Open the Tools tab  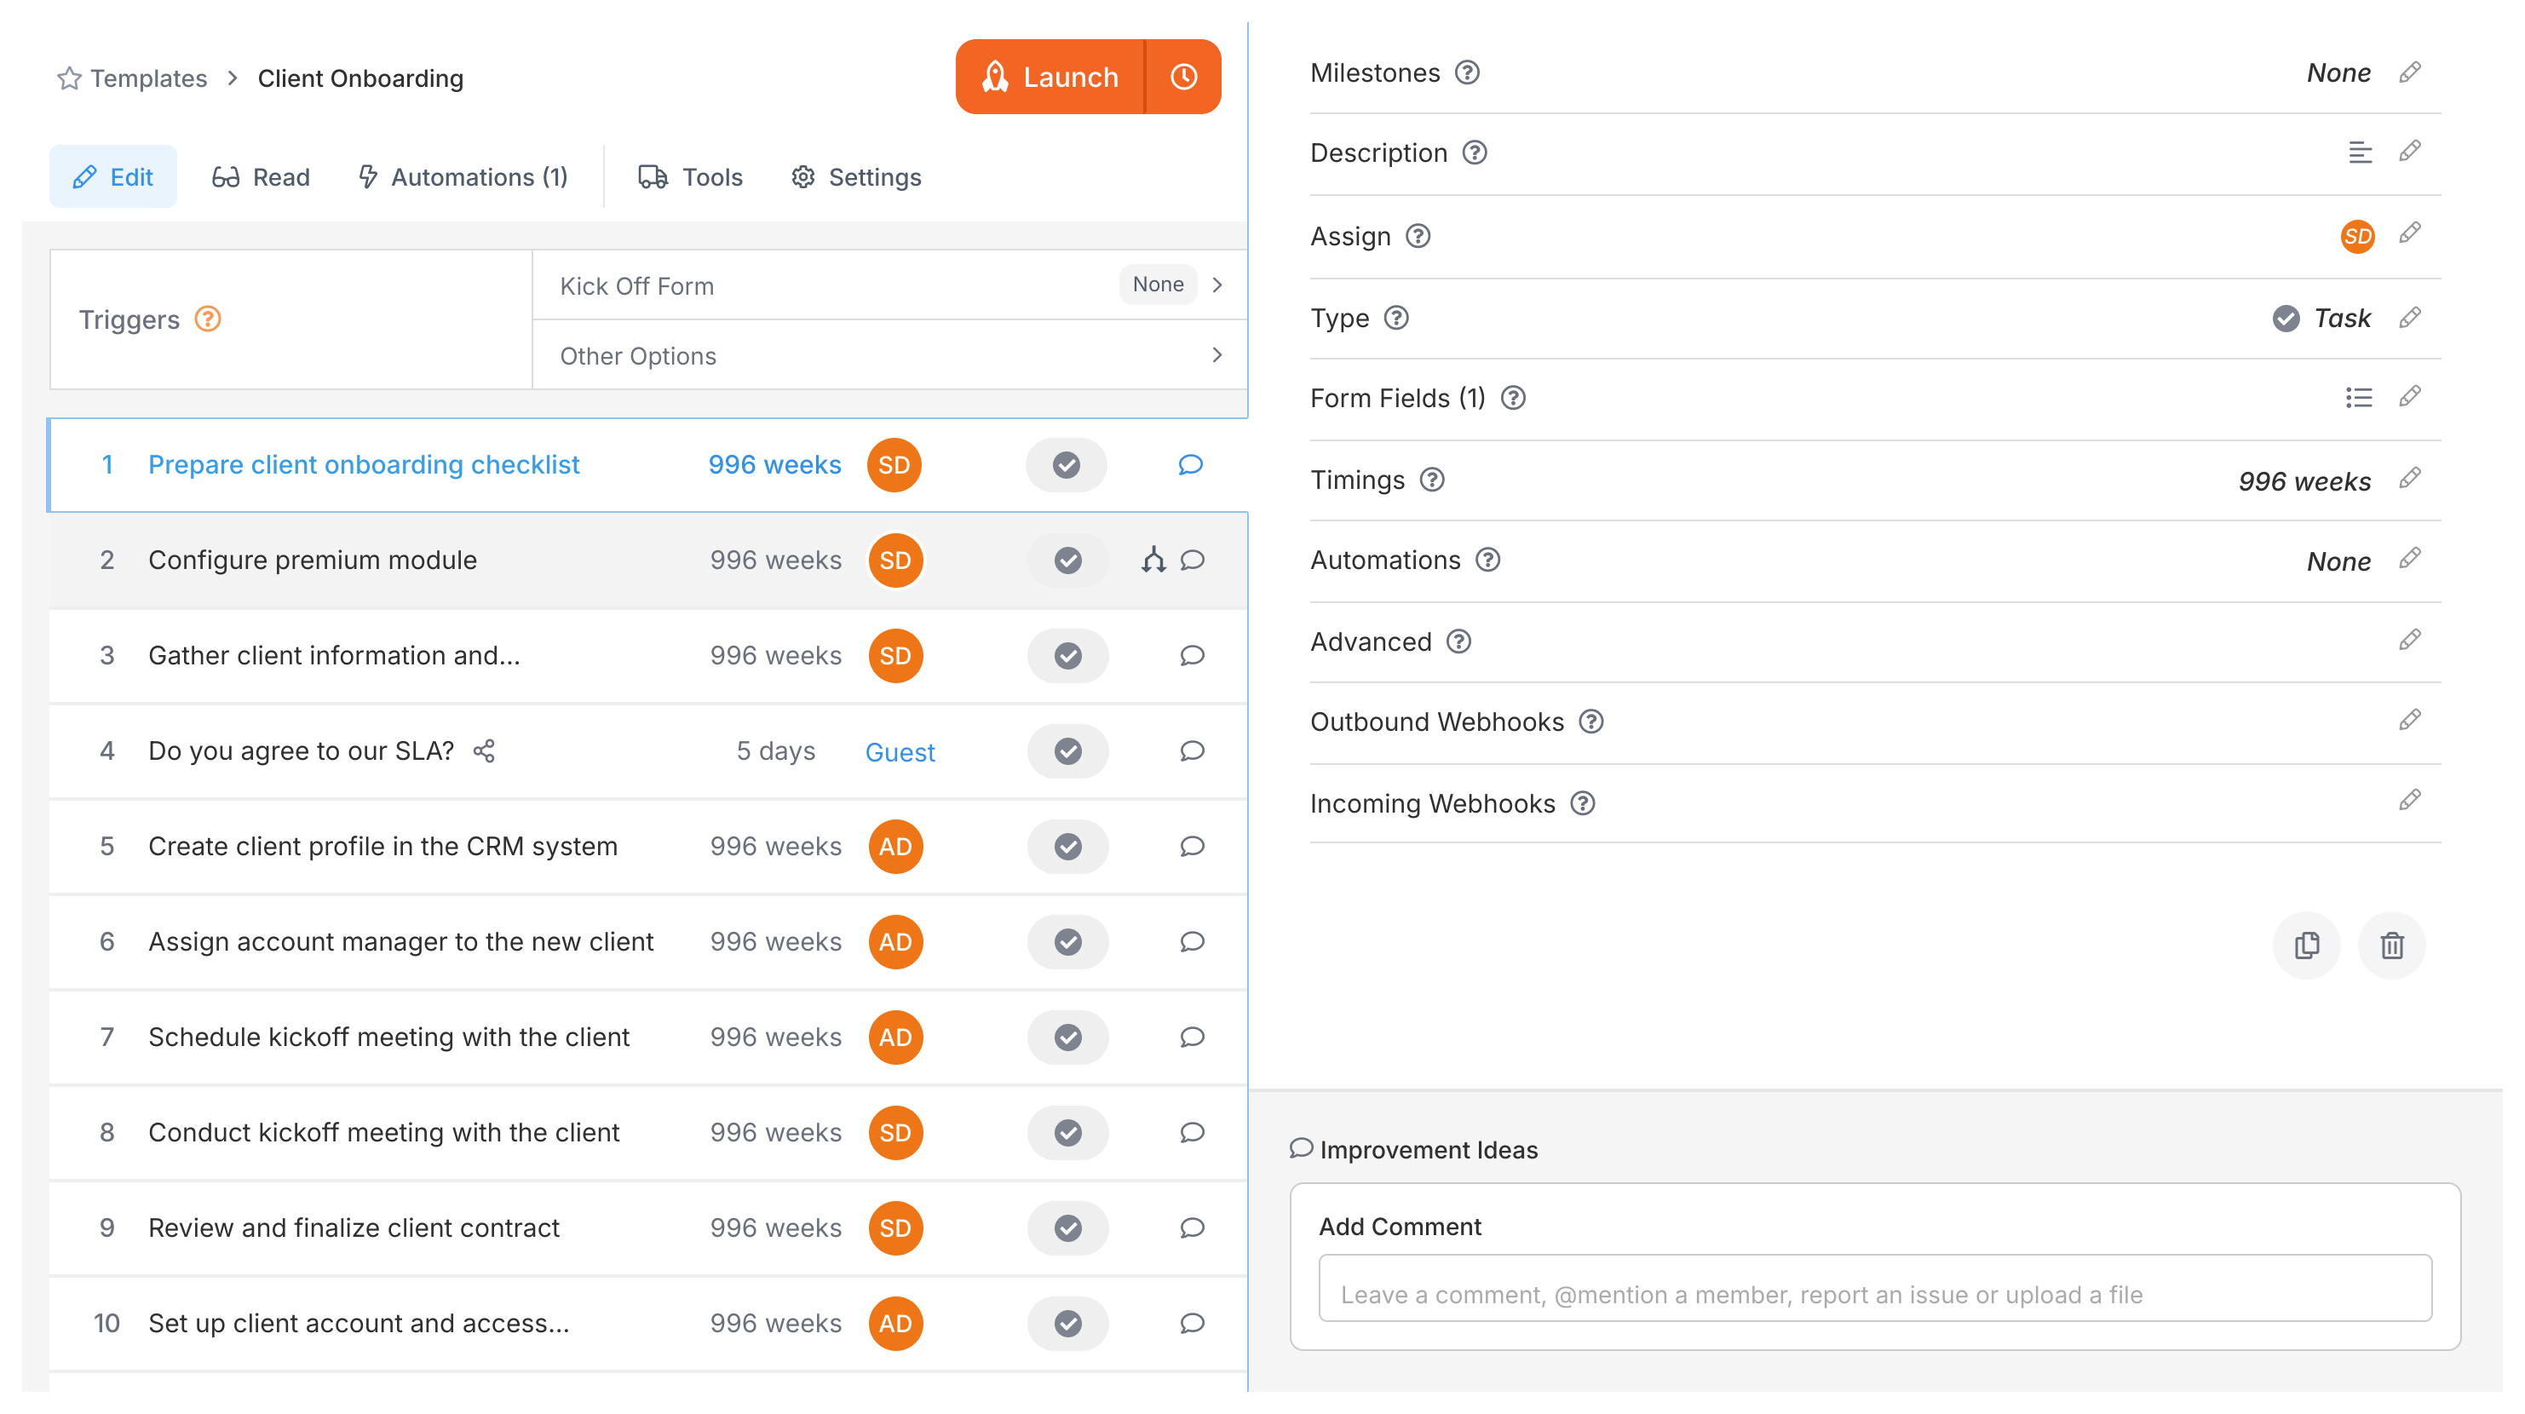coord(691,177)
